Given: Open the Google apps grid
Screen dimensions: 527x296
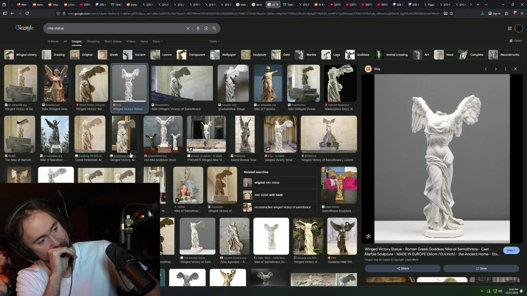Looking at the screenshot, I should click(x=510, y=28).
